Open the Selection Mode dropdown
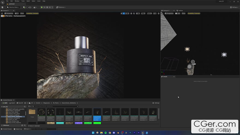This screenshot has height=135, width=240. 13,7
